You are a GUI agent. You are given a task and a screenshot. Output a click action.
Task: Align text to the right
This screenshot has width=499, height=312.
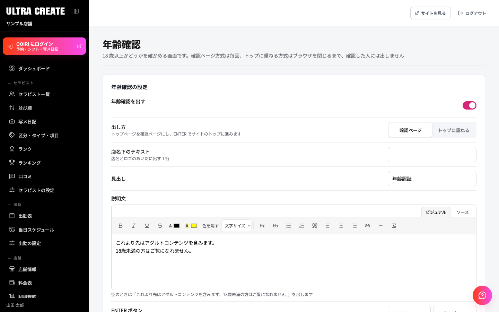(x=354, y=226)
